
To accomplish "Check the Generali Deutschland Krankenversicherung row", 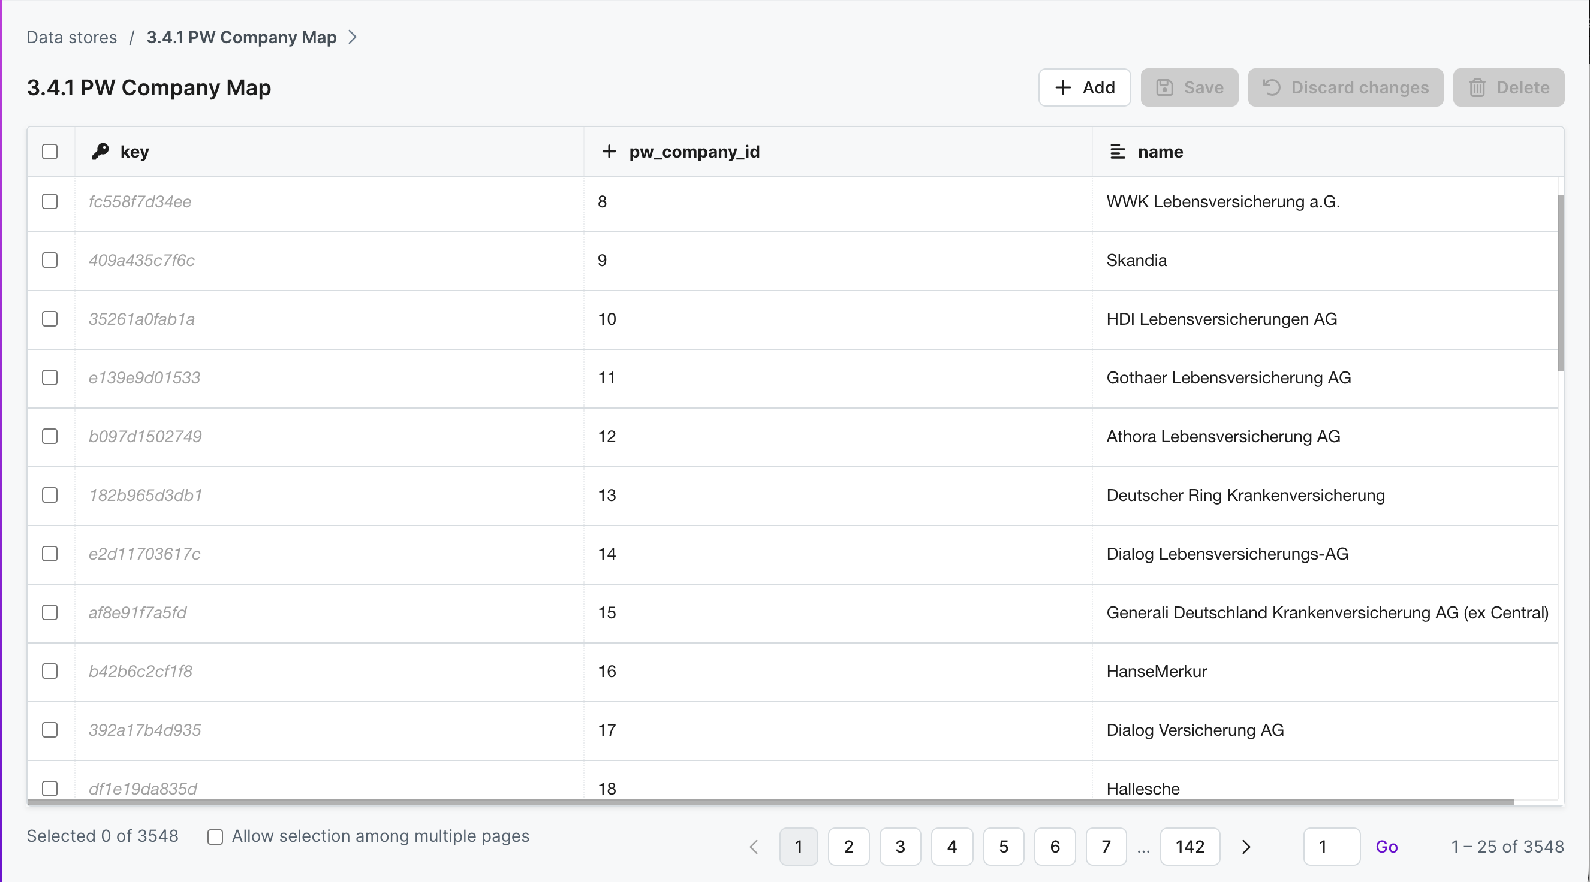I will pyautogui.click(x=50, y=612).
